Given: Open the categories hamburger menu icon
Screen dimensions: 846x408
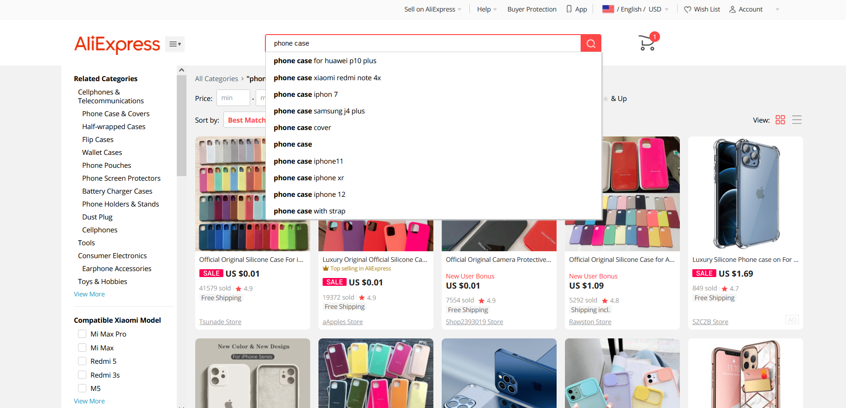Looking at the screenshot, I should coord(175,44).
